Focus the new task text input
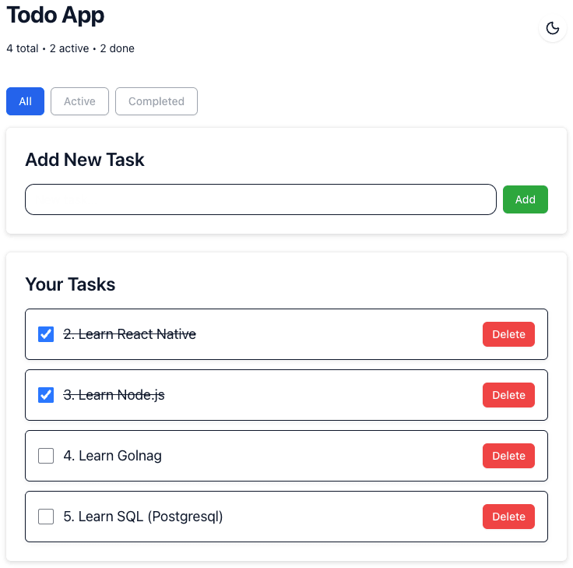Viewport: 573px width, 568px height. (261, 199)
